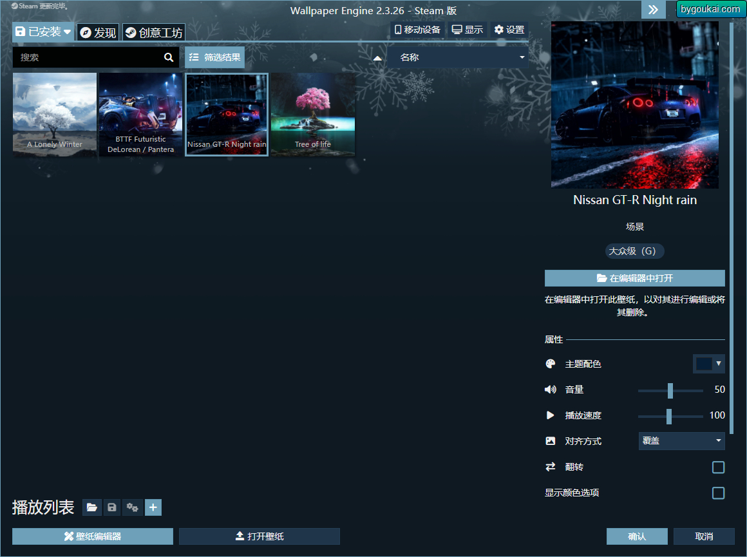Open playlist settings gears icon
Screen dimensions: 747x557
pyautogui.click(x=132, y=507)
